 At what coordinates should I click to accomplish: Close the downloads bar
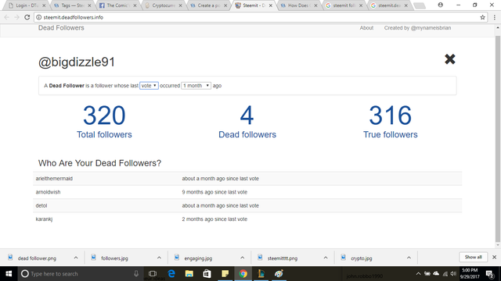tap(494, 257)
